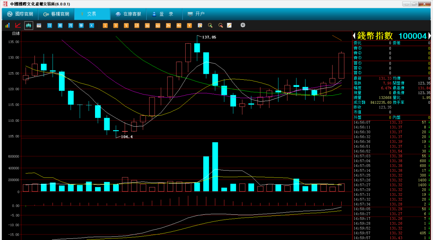This screenshot has width=433, height=240.
Task: Click the orange Y period icon
Action: pos(189,25)
